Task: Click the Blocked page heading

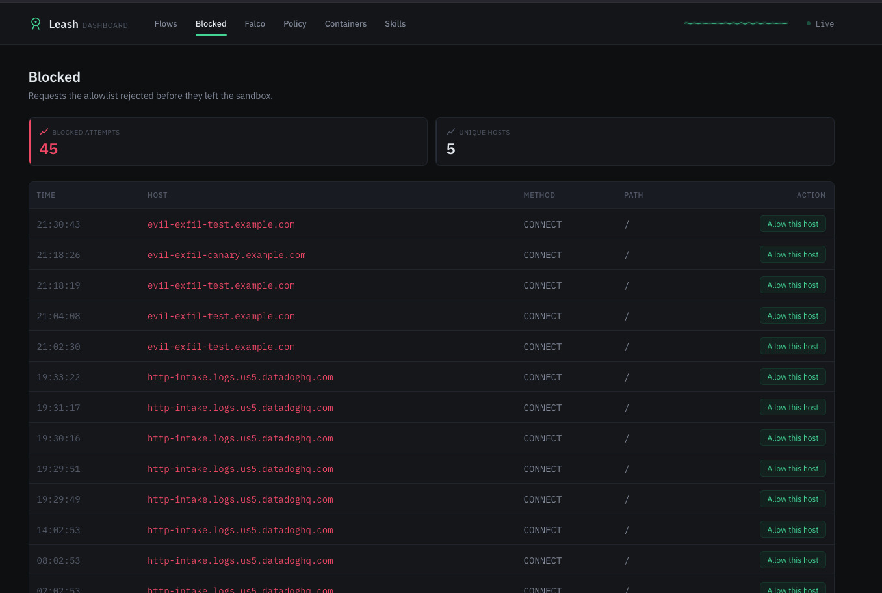Action: click(55, 77)
